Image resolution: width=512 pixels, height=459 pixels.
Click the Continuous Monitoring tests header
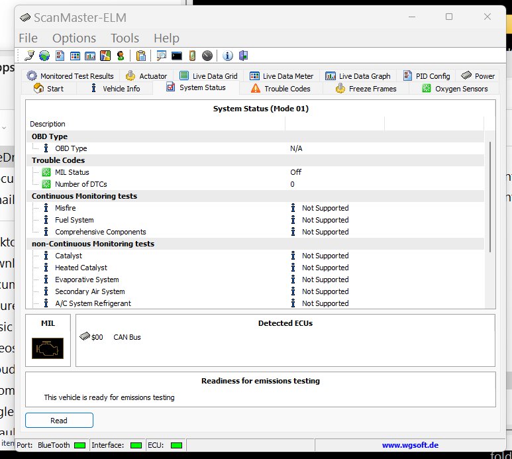pos(256,196)
